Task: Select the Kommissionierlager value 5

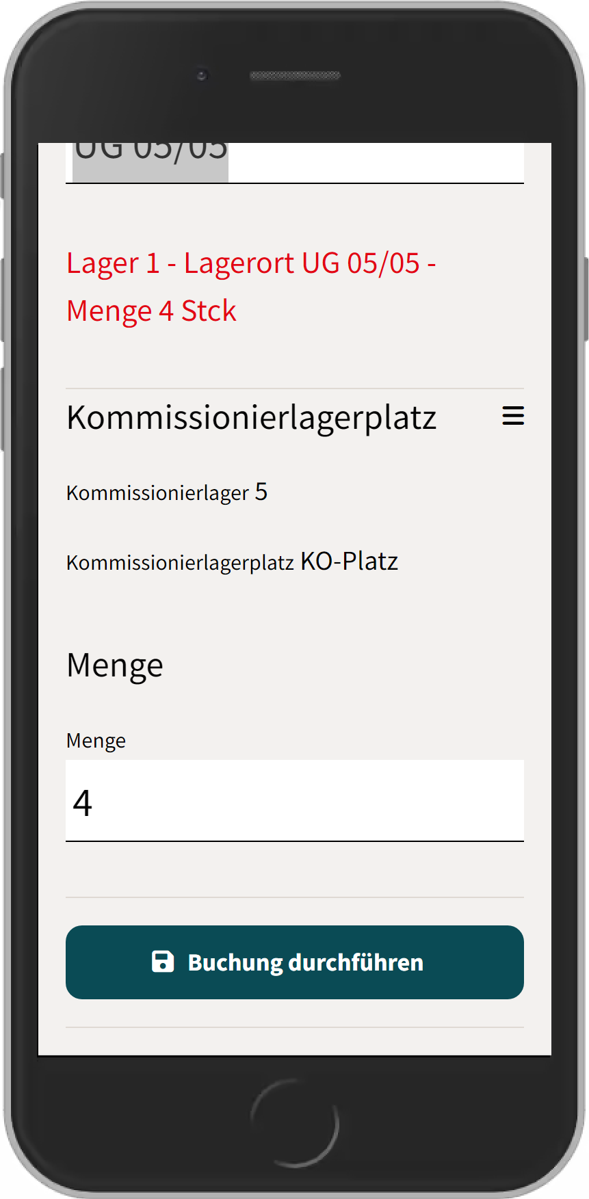Action: click(261, 492)
